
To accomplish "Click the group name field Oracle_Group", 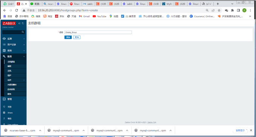I will pyautogui.click(x=98, y=32).
